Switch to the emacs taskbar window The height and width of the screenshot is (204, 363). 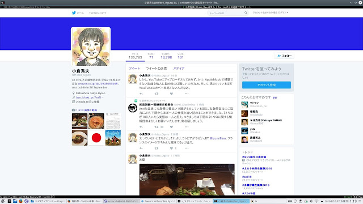[121, 201]
